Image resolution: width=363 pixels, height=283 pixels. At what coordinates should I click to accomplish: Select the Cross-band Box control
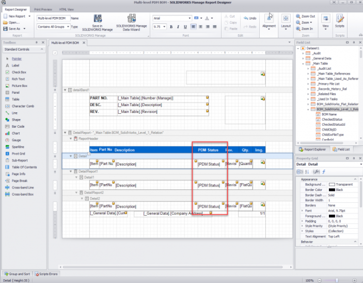(22, 194)
